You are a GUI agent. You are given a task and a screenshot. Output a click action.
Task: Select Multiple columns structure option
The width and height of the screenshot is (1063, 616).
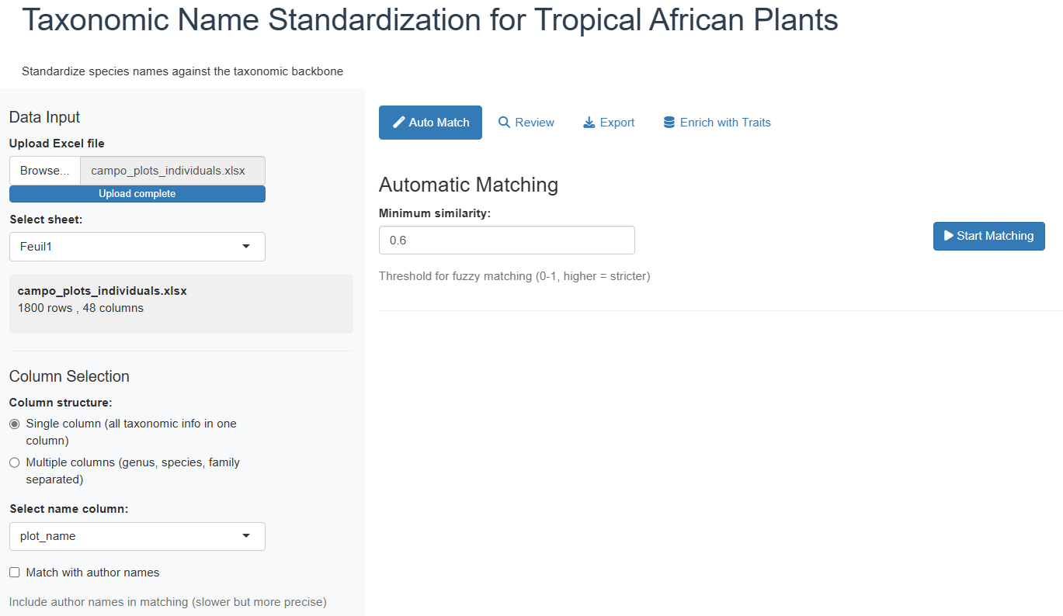pos(14,463)
